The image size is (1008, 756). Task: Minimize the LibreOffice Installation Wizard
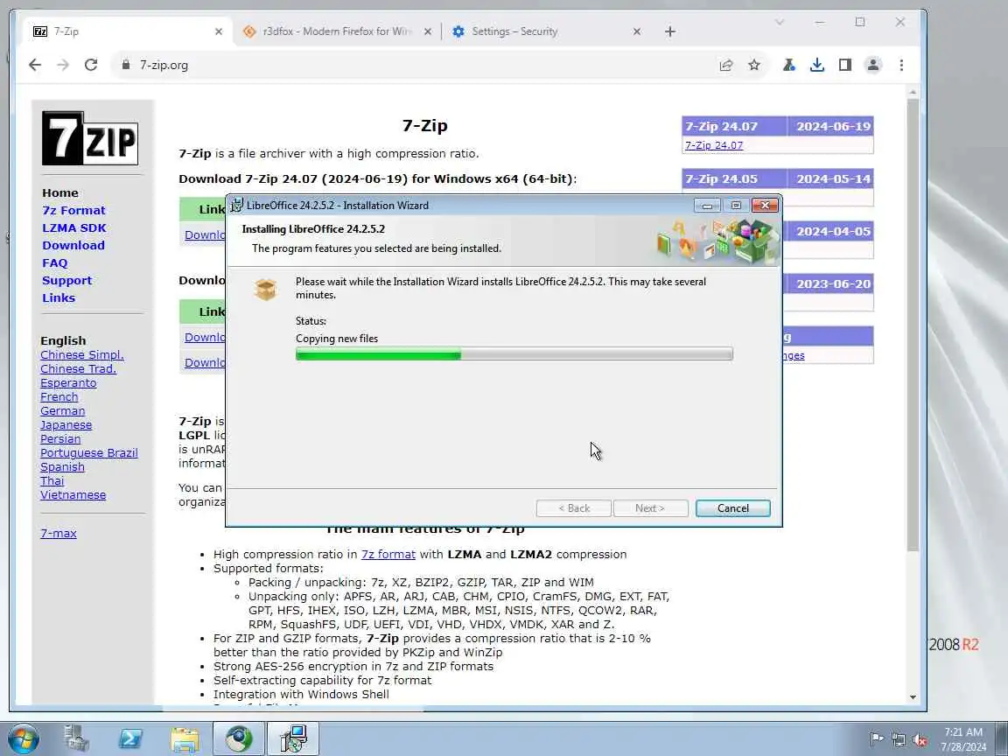tap(707, 205)
